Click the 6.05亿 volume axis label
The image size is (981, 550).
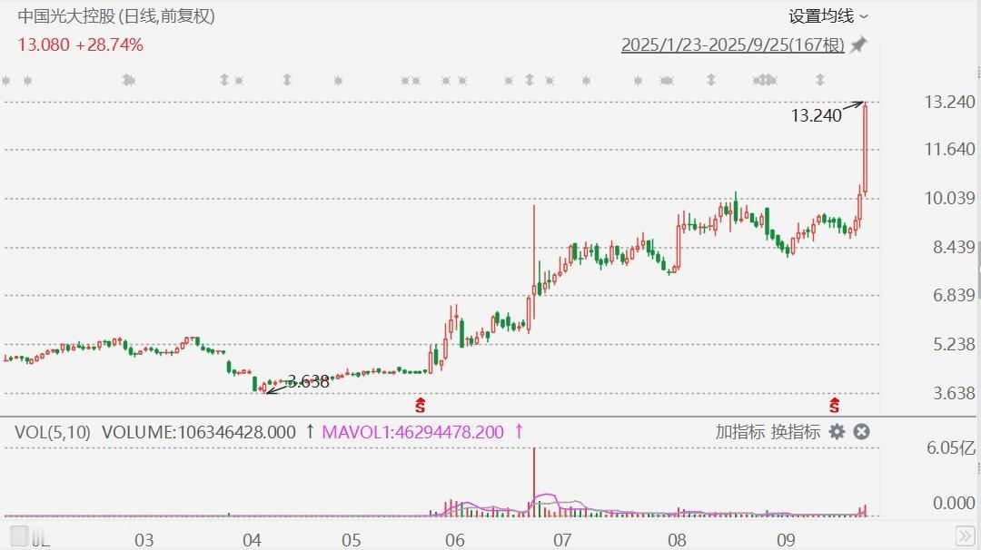pos(951,447)
